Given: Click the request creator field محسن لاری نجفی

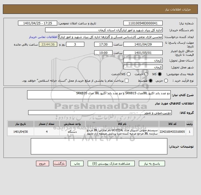Looking at the screenshot, I should 110,37.
